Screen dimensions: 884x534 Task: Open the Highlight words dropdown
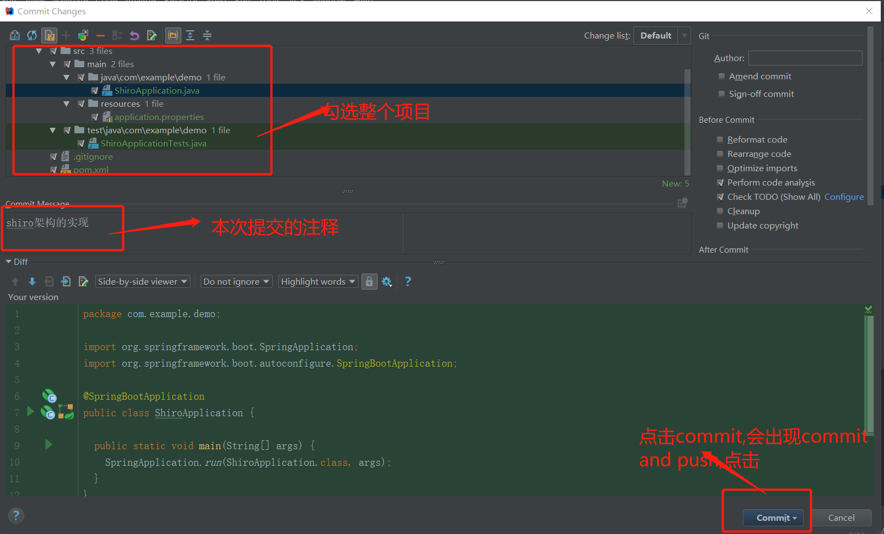(x=318, y=282)
